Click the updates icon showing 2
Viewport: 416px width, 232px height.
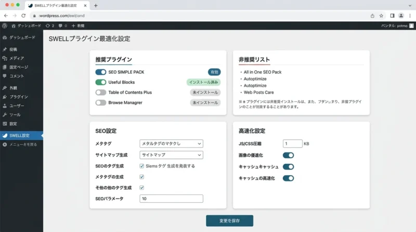coord(47,25)
